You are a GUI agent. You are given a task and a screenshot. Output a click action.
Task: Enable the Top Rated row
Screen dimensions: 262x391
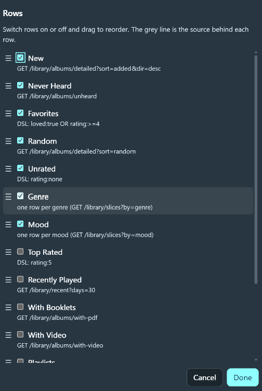(20, 251)
